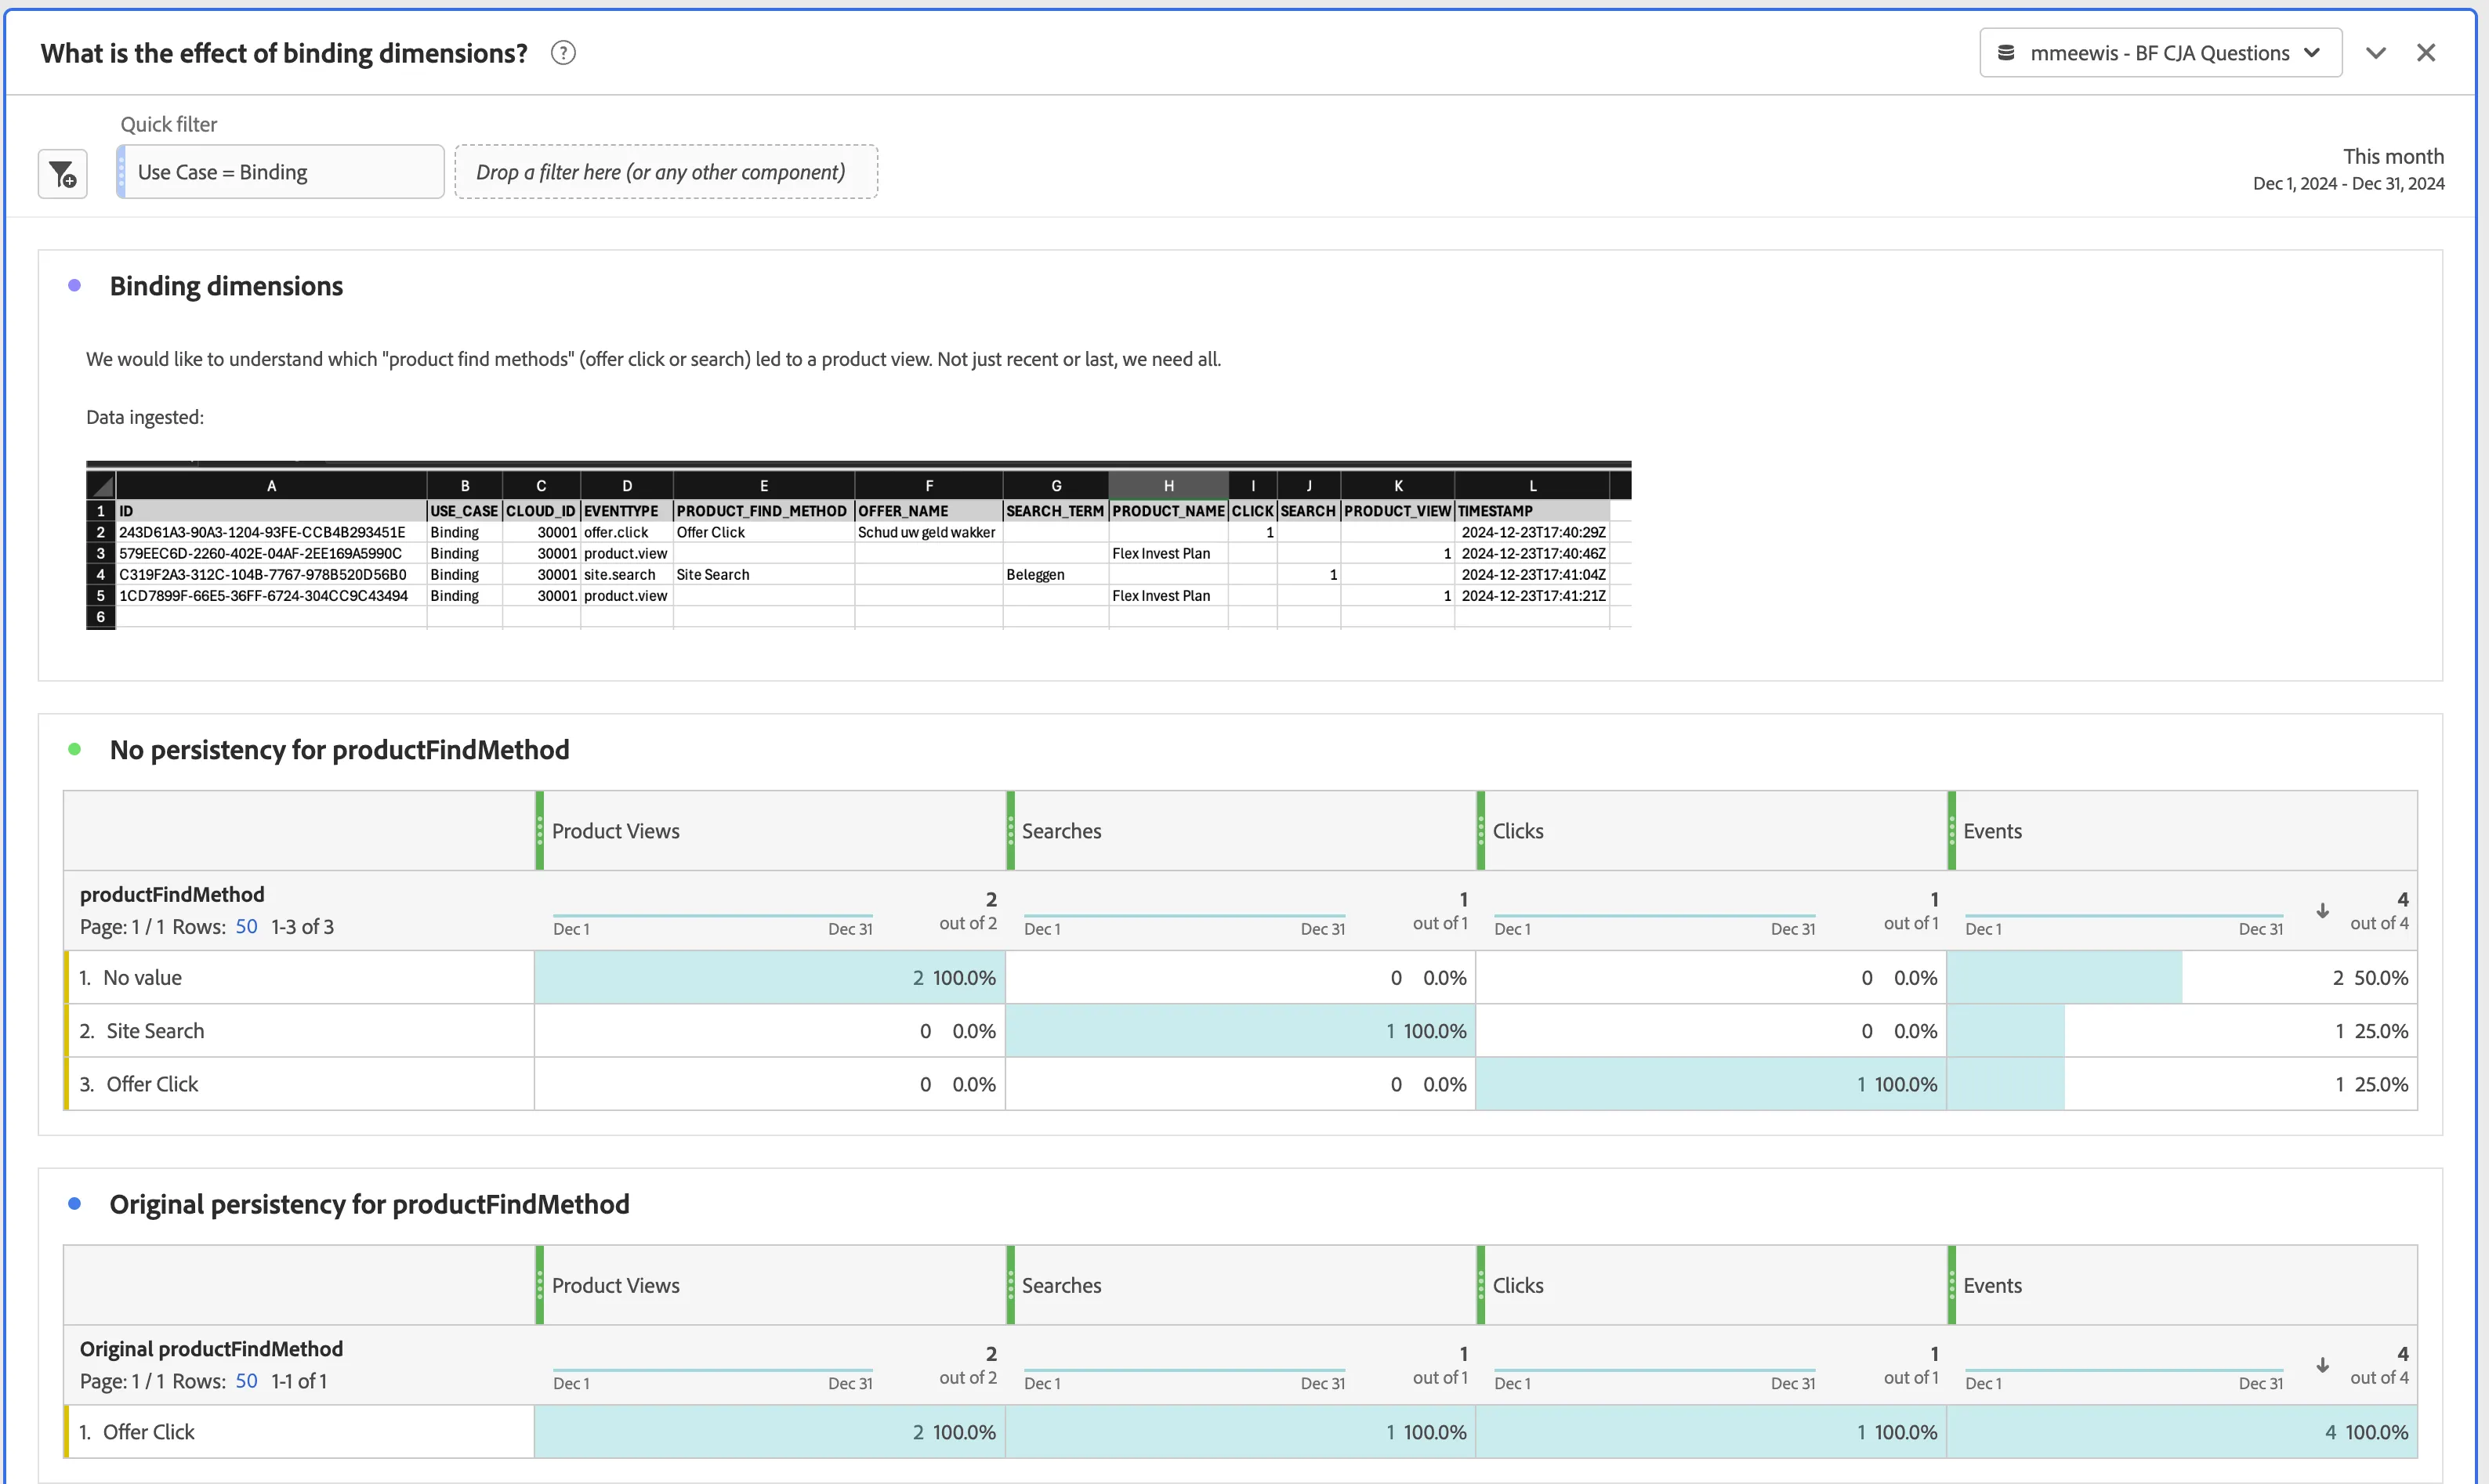Click the panel title What is the effect of binding dimensions?
The height and width of the screenshot is (1484, 2489).
point(284,53)
